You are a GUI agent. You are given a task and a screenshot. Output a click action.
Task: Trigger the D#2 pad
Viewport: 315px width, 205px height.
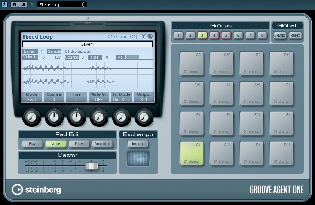point(281,64)
